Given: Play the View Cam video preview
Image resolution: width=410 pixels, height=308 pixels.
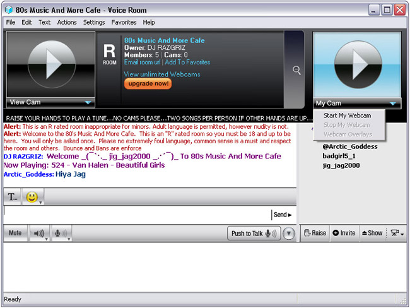Looking at the screenshot, I should pos(50,64).
